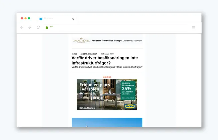Click the Secure label in the address bar

51,26
